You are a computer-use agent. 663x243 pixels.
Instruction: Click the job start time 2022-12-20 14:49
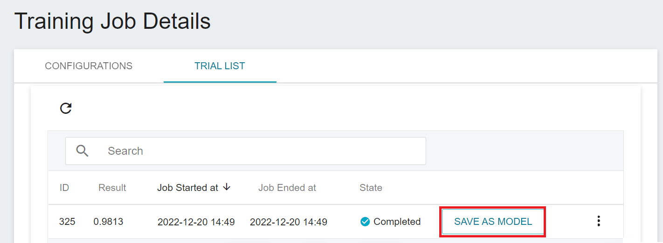(x=196, y=222)
